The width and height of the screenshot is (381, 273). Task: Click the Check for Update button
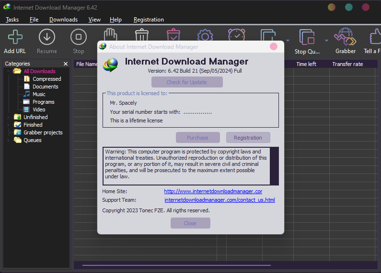pos(187,82)
